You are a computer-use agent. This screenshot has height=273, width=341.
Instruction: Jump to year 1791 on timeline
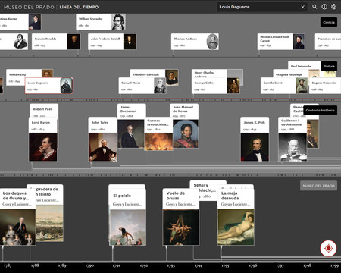[117, 265]
